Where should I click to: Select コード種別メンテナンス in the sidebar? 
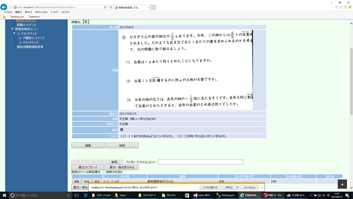[31, 38]
